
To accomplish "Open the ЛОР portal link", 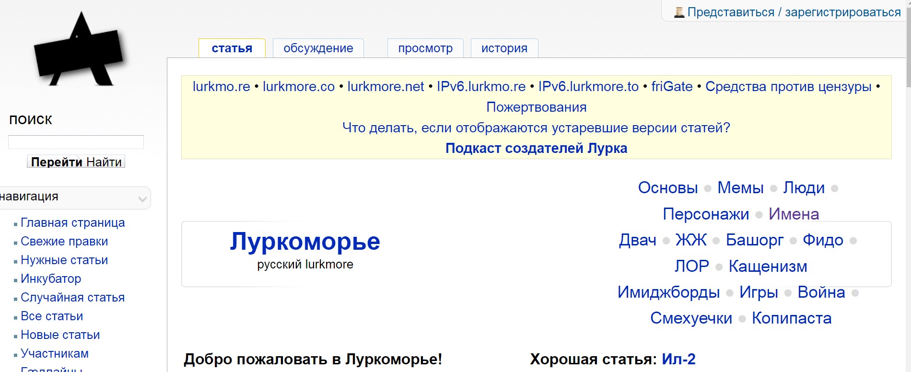I will click(692, 266).
